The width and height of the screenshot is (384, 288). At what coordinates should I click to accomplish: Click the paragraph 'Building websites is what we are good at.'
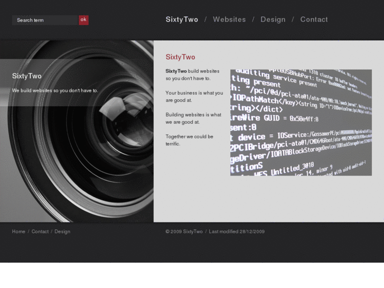click(193, 118)
